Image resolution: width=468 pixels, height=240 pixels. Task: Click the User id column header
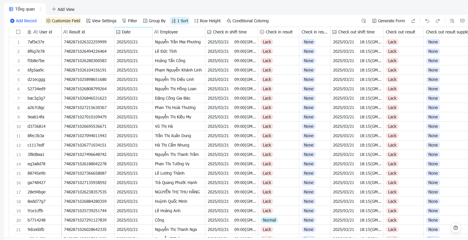pos(43,32)
